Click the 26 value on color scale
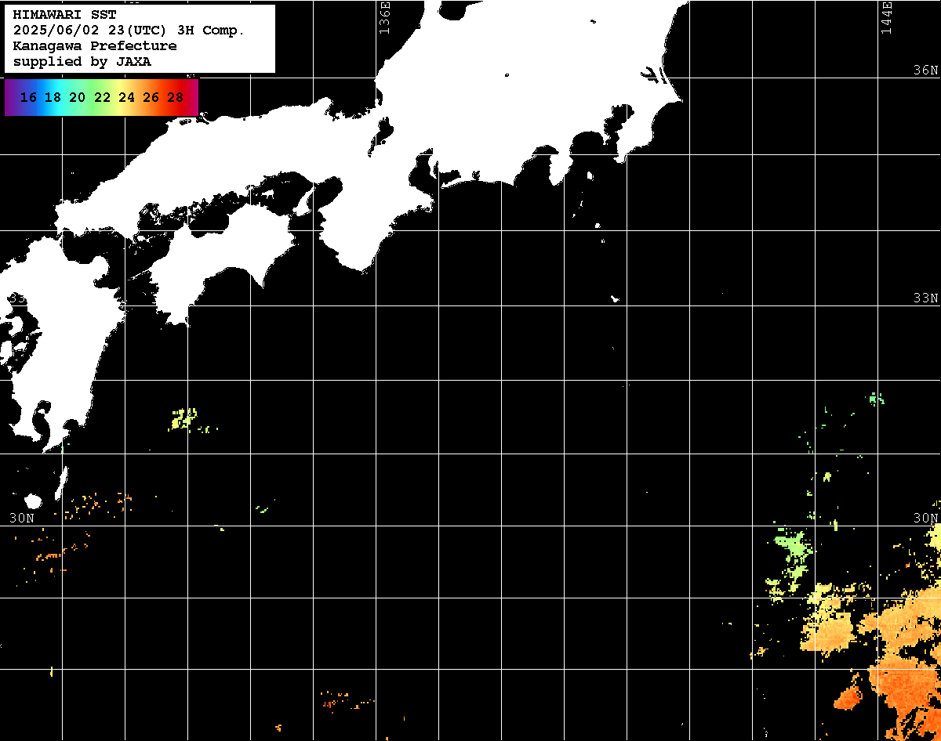 coord(151,98)
